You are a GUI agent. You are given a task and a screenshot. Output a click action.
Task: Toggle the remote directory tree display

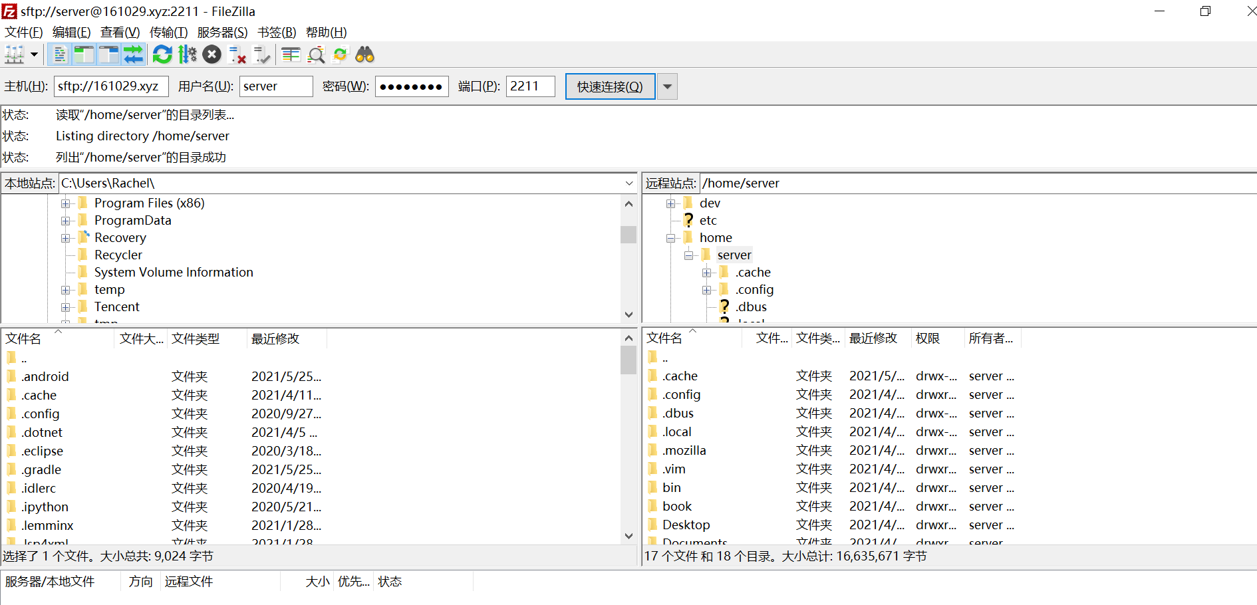(108, 55)
